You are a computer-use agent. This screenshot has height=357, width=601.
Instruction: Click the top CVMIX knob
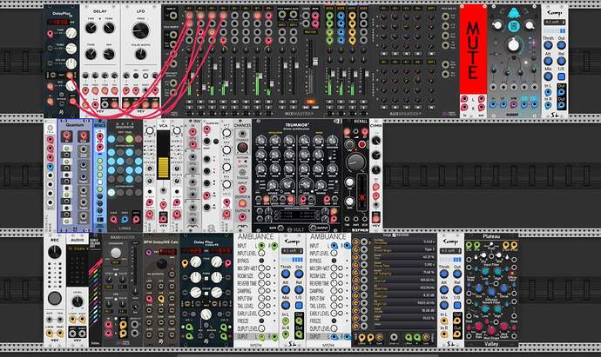pyautogui.click(x=376, y=141)
